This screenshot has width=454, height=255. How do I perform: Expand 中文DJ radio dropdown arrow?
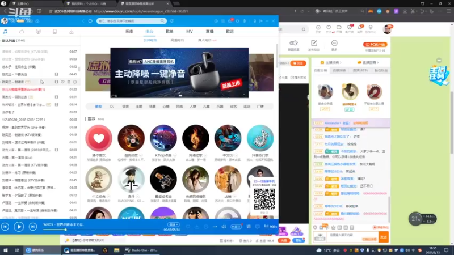[x=236, y=155]
